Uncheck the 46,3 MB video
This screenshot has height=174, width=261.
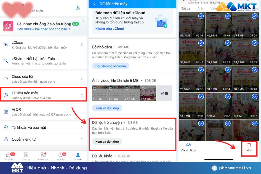[x=201, y=16]
